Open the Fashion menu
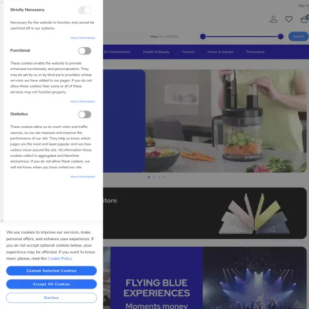 [188, 52]
